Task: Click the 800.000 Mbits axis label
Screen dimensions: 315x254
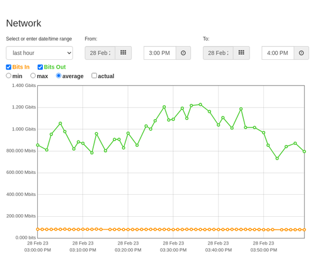Action: point(21,151)
